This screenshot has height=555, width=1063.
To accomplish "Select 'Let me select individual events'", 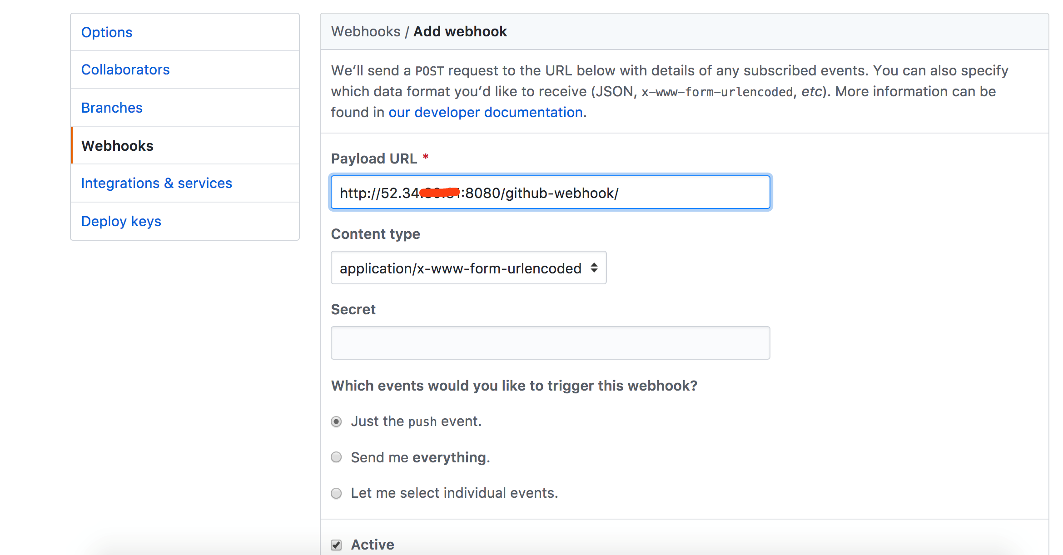I will (x=336, y=493).
